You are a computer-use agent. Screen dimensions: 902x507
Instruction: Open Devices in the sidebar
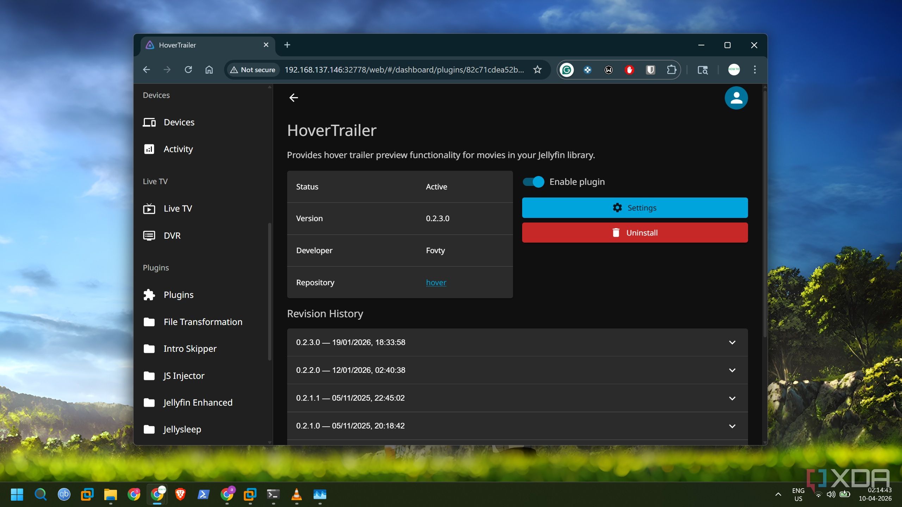click(x=203, y=122)
